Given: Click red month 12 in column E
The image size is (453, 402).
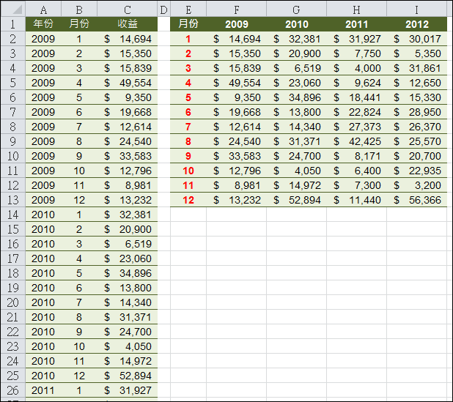Looking at the screenshot, I should 188,200.
